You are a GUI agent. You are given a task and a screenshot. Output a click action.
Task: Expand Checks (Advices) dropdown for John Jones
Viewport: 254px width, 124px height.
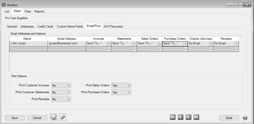211,44
